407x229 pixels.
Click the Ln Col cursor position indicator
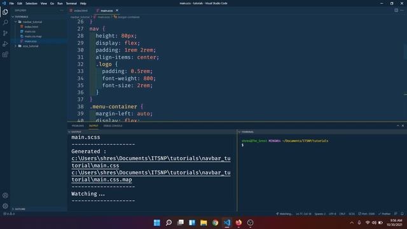[x=303, y=214]
